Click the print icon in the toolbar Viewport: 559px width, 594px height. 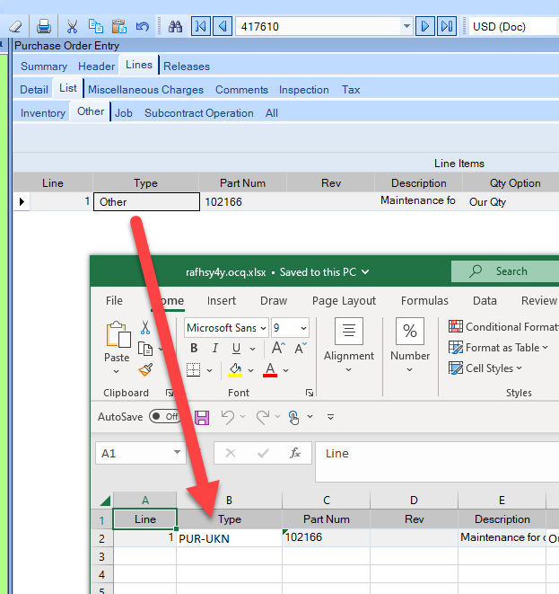(44, 26)
